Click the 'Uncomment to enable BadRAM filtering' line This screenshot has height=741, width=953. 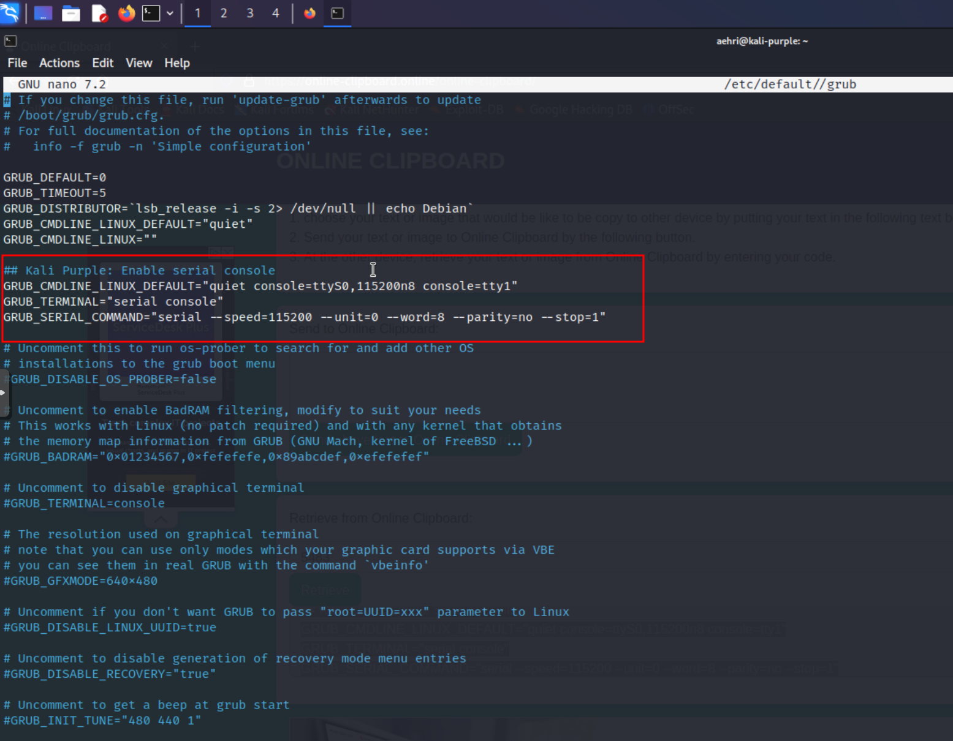coord(242,410)
